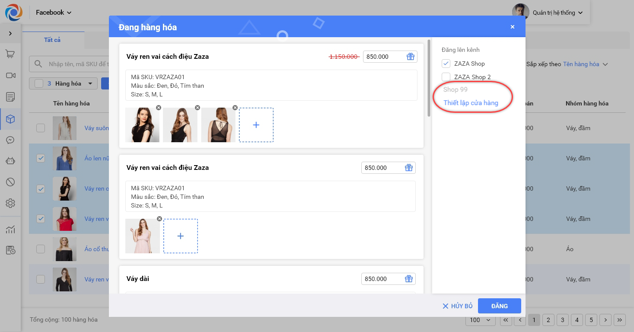Uncheck the ZAZA Shop channel
The width and height of the screenshot is (634, 332).
[446, 64]
